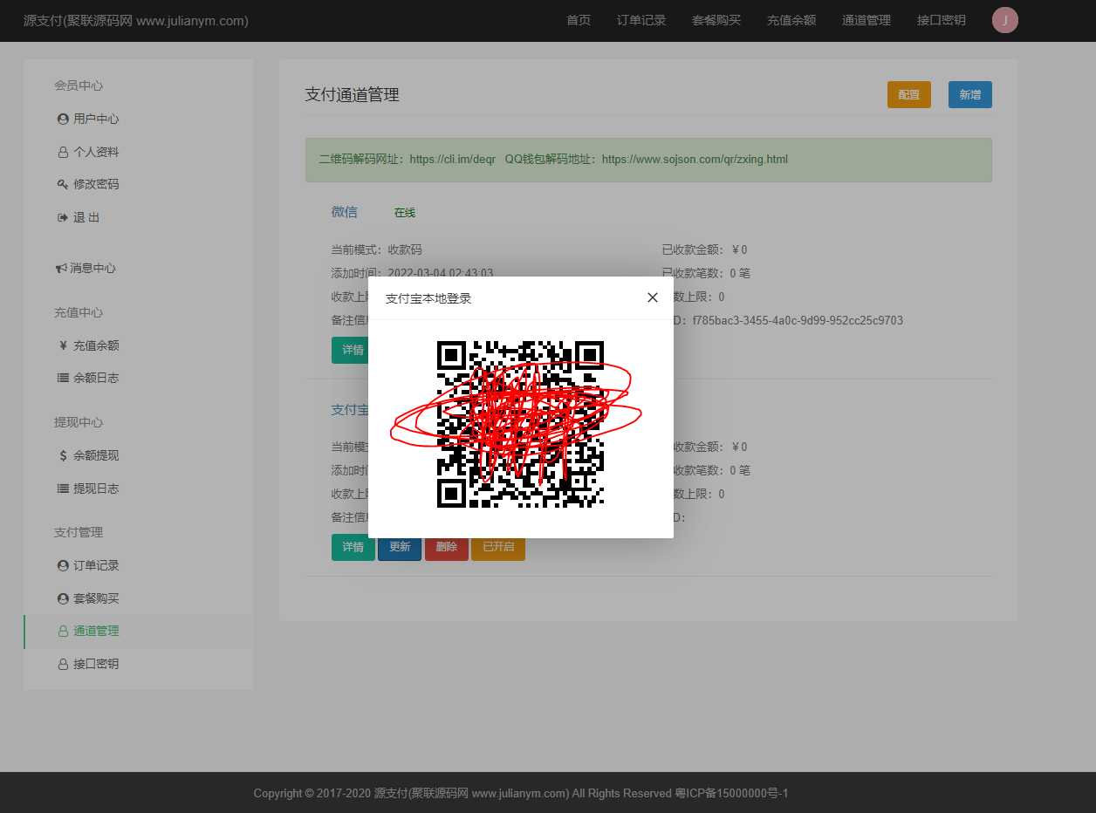Click the 支付管理 sidebar heading
Screen dimensions: 1096x813
click(79, 532)
